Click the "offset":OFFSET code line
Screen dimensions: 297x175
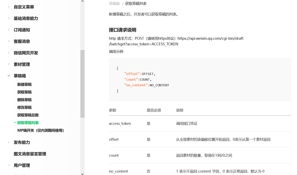pos(140,74)
